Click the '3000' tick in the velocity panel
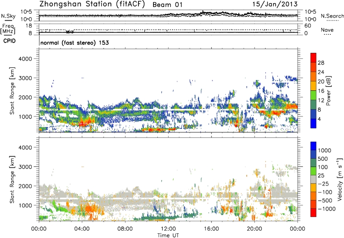This screenshot has height=238, width=344. tap(25, 167)
